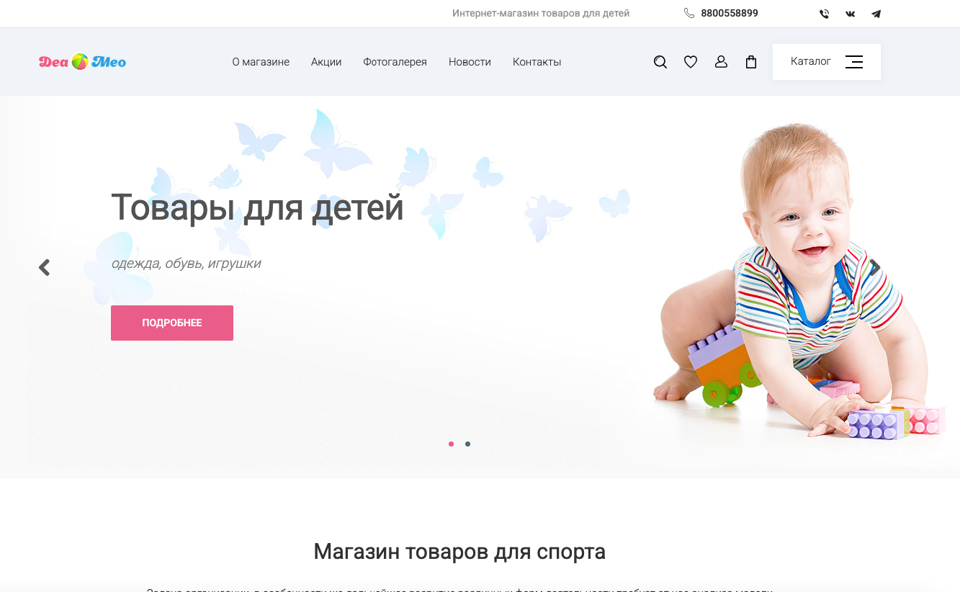Screen dimensions: 960x592
Task: Open the user account icon
Action: (x=721, y=62)
